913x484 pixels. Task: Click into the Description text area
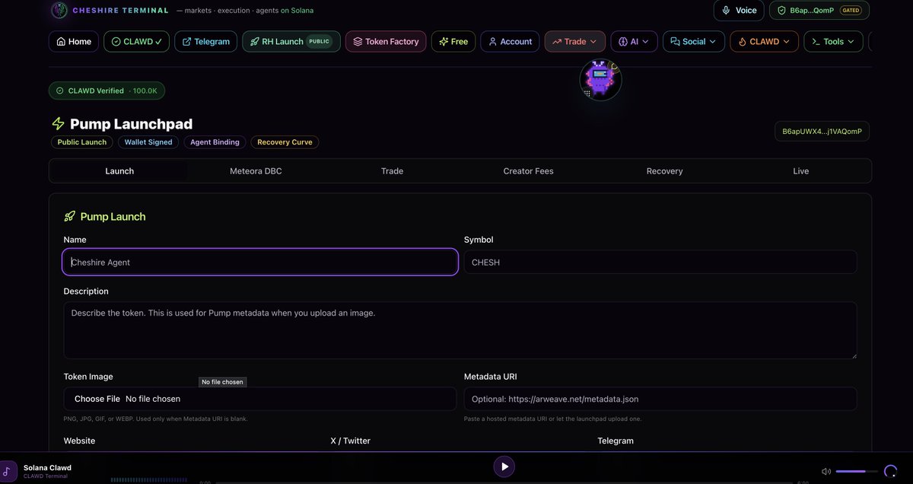point(460,330)
